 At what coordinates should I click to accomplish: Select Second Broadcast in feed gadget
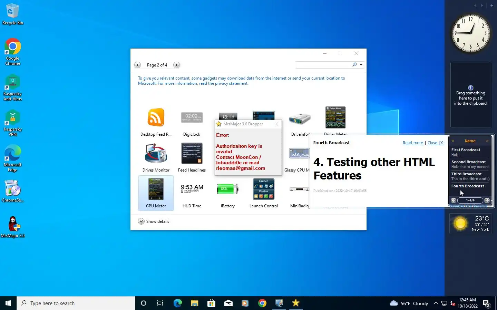coord(470,164)
